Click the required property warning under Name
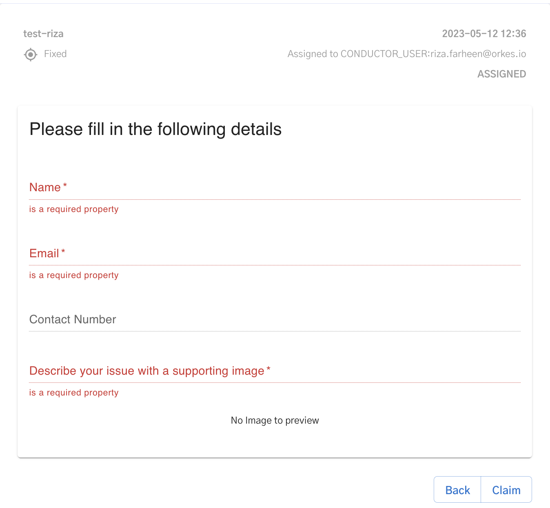550x508 pixels. pos(74,209)
